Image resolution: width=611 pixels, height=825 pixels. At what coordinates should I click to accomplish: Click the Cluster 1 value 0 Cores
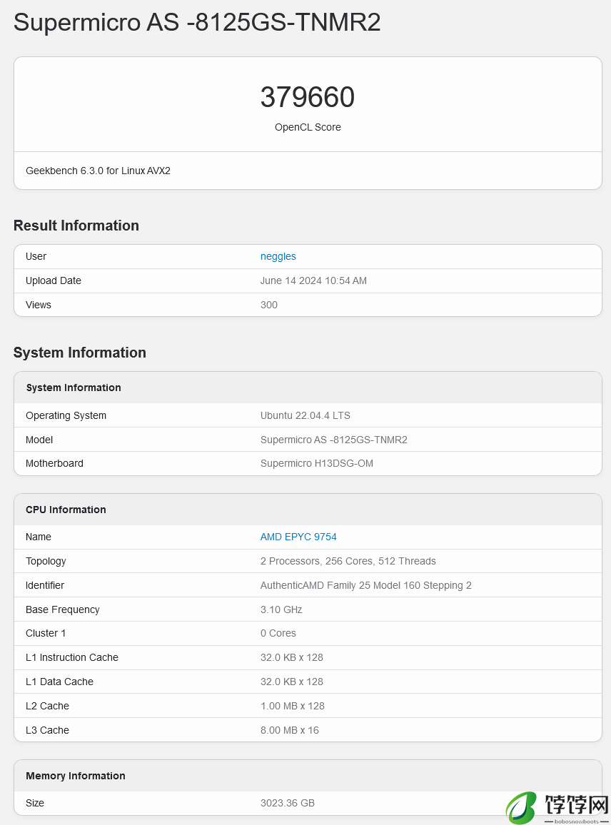tap(278, 633)
